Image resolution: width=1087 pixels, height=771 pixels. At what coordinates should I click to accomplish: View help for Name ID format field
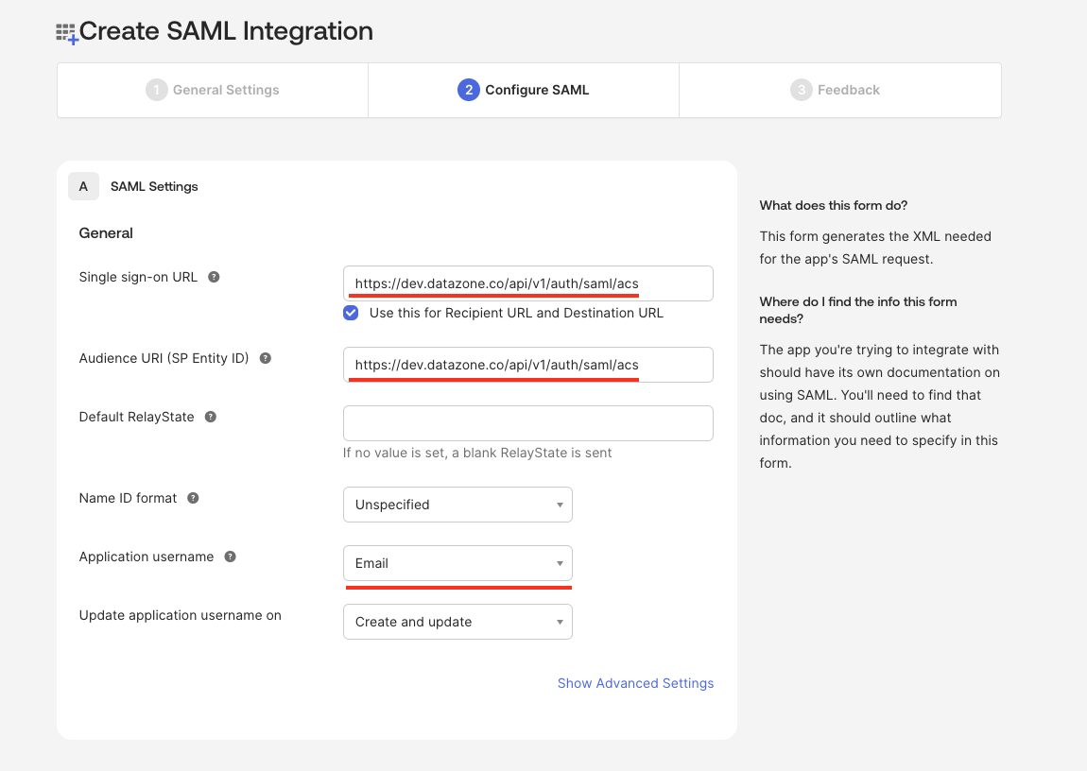tap(192, 498)
